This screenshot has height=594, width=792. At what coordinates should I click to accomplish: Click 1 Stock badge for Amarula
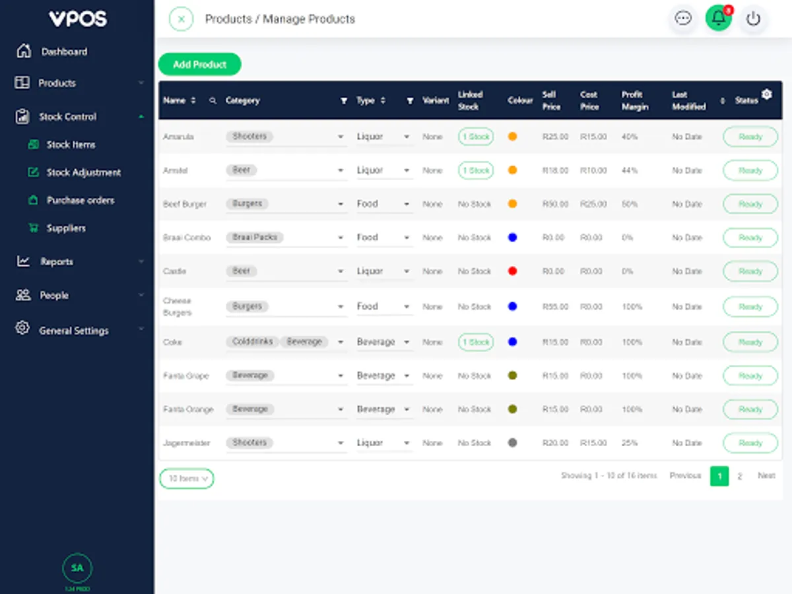[x=476, y=137]
